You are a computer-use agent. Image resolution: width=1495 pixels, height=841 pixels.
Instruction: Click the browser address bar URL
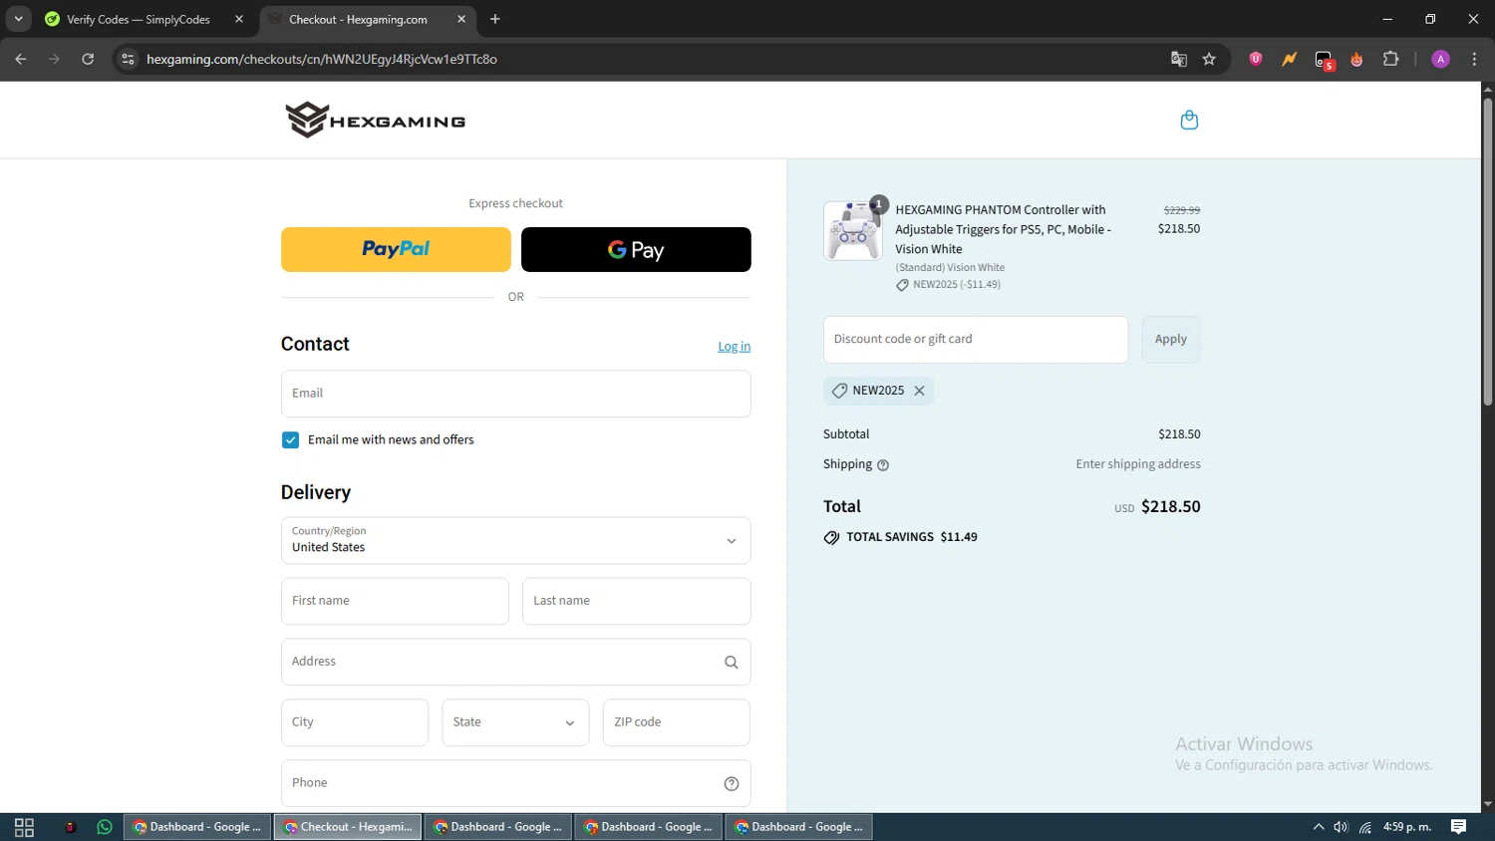pos(322,59)
